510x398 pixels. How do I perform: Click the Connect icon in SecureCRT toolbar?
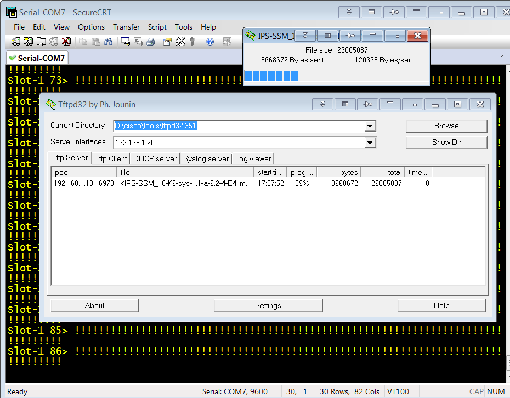[15, 41]
